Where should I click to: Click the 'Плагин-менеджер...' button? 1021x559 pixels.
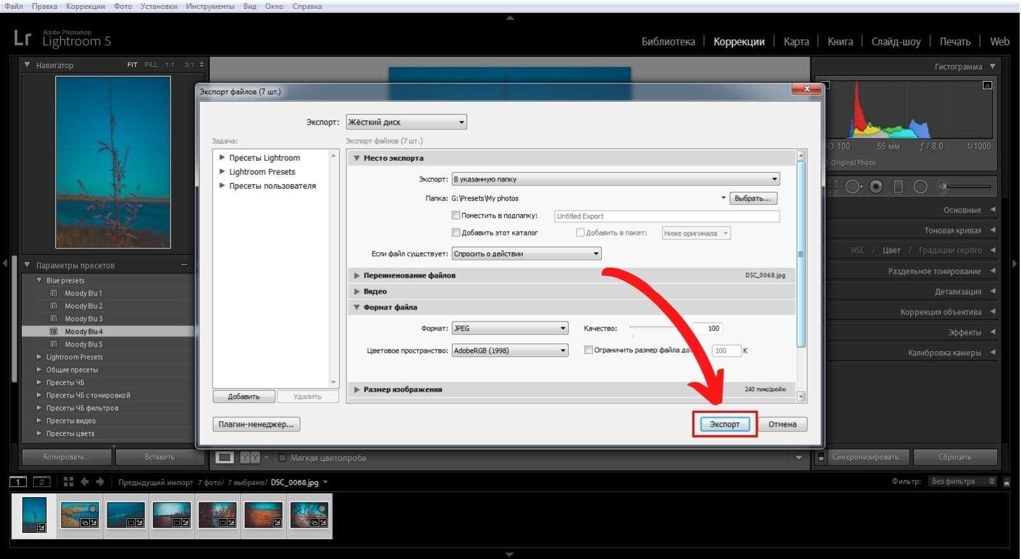[x=256, y=424]
